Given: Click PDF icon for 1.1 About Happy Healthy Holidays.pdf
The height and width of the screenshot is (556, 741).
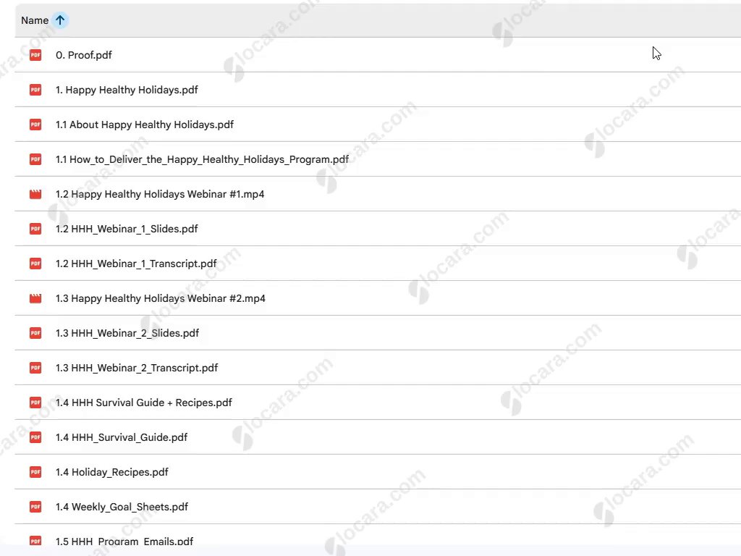Looking at the screenshot, I should 35,125.
